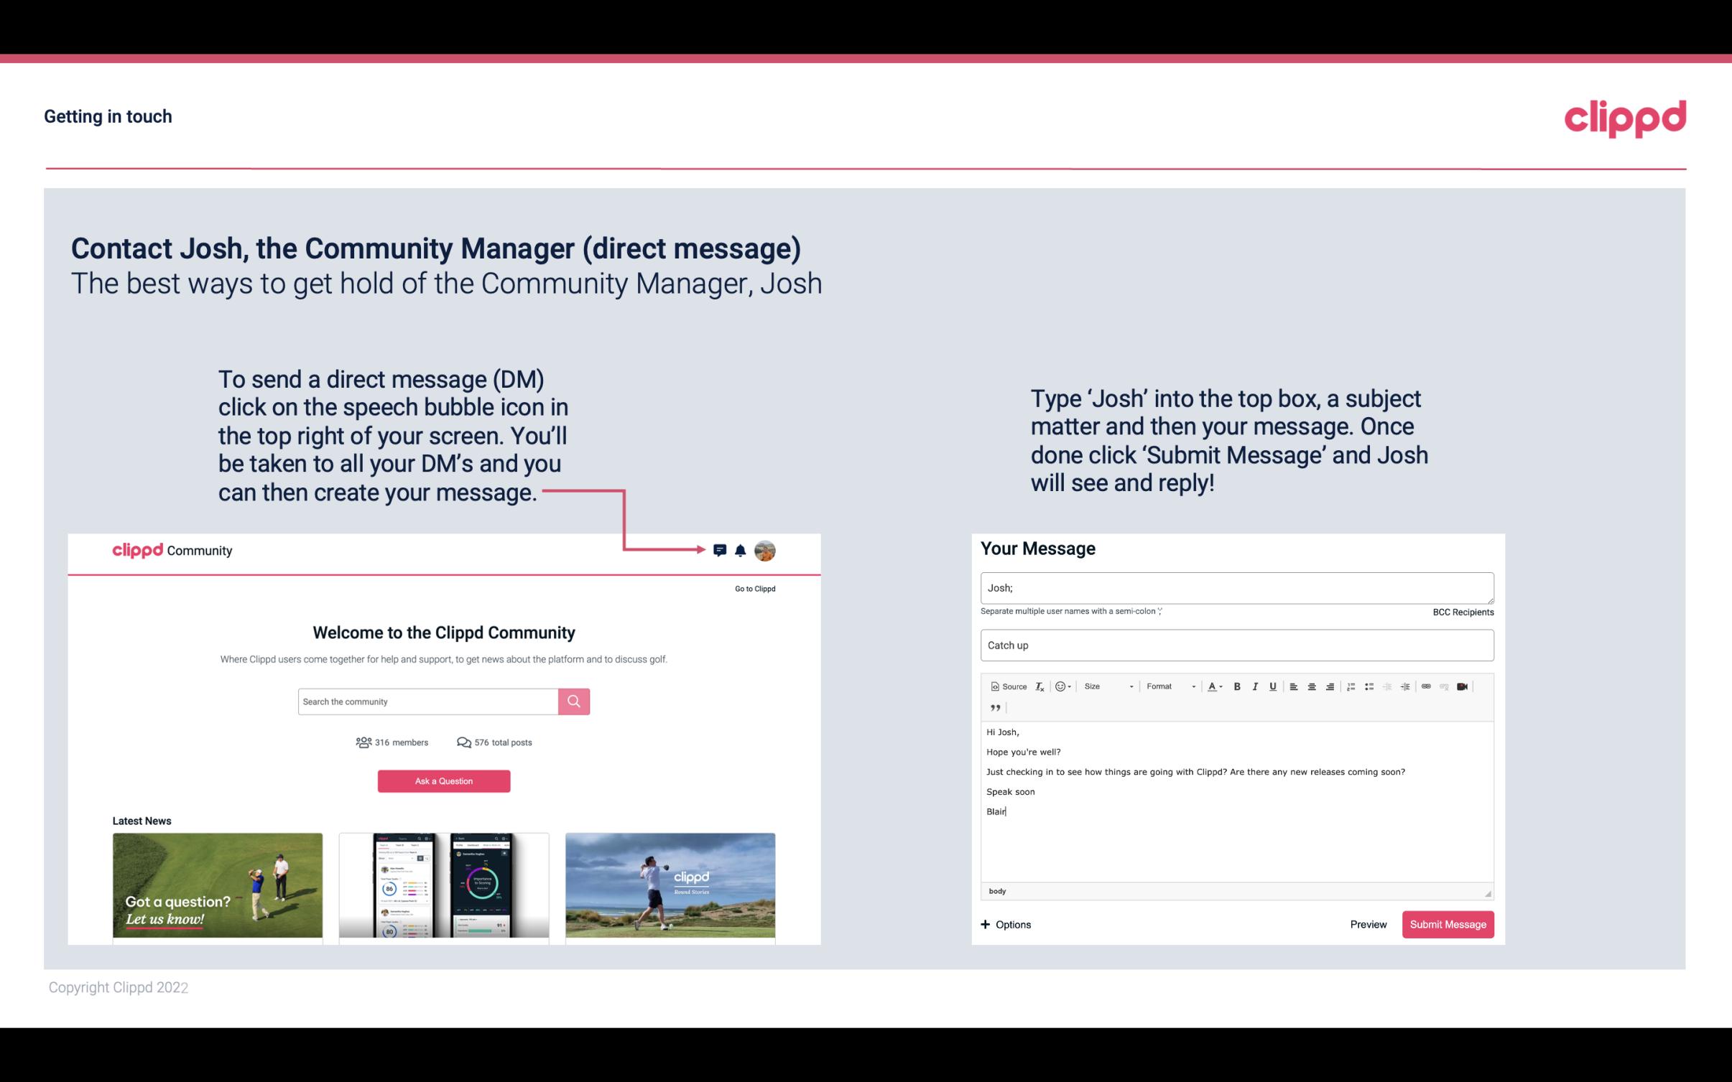Enable text underline formatting toggle
This screenshot has height=1082, width=1732.
pyautogui.click(x=1273, y=686)
